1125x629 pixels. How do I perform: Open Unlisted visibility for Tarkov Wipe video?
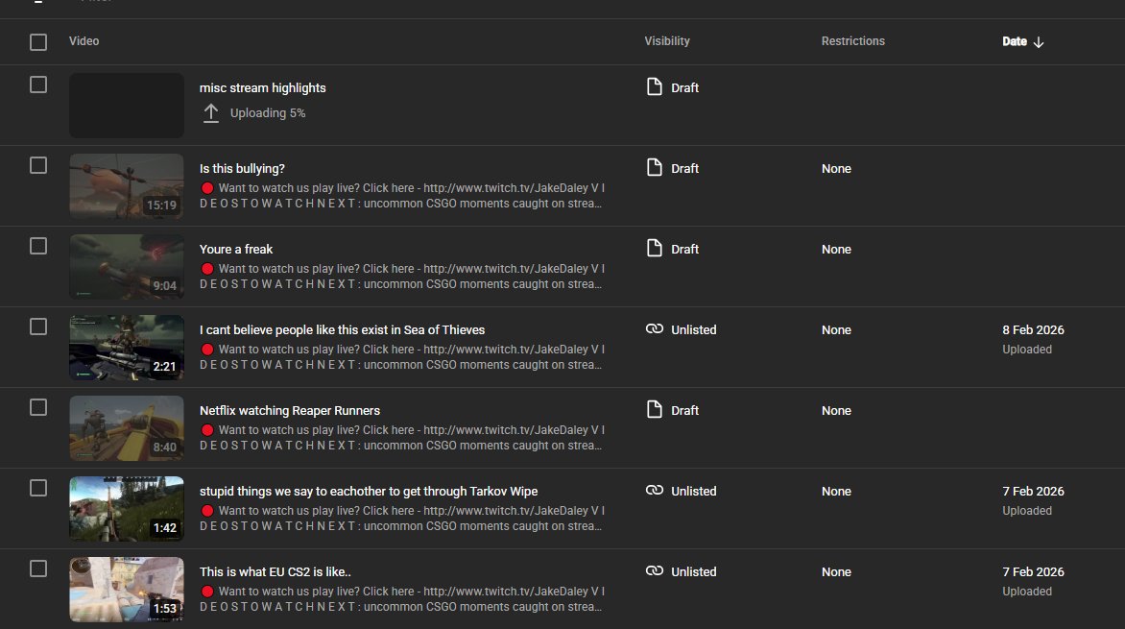[x=694, y=491]
